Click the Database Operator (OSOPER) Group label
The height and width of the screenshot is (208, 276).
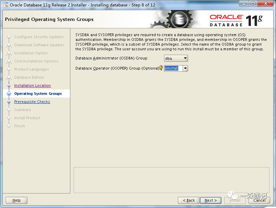117,68
